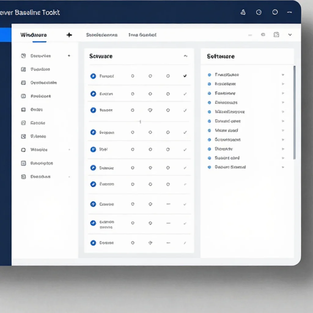Click the alert triangle icon in title bar
Screen dimensions: 313x313
click(x=243, y=12)
